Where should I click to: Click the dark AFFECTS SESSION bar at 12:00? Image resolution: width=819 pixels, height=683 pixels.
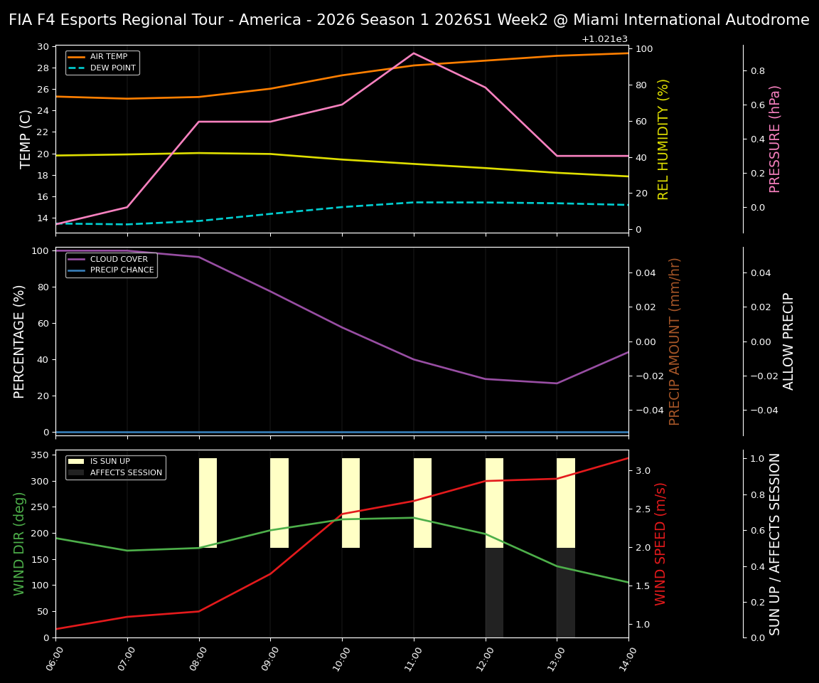coord(493,593)
